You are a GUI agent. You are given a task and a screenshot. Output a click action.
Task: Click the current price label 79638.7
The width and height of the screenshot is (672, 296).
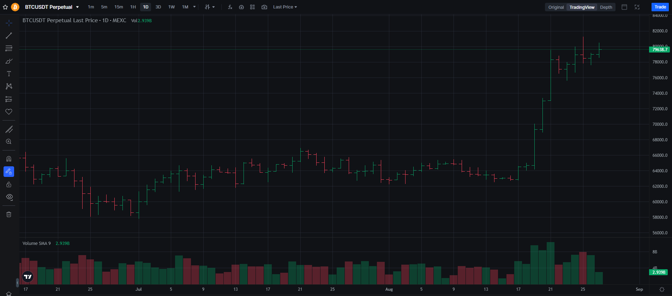click(x=659, y=50)
